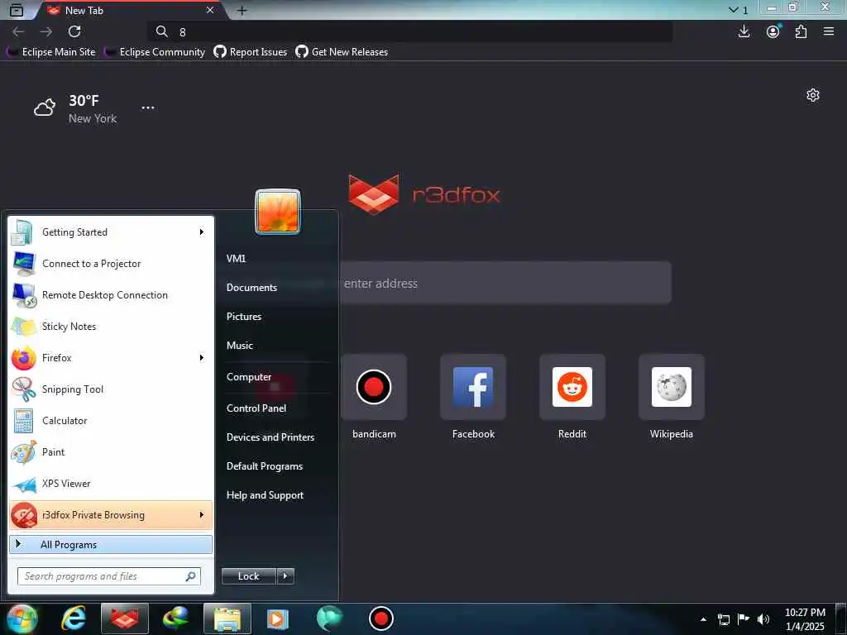The width and height of the screenshot is (847, 635).
Task: Open Documents from Start menu
Action: (251, 287)
